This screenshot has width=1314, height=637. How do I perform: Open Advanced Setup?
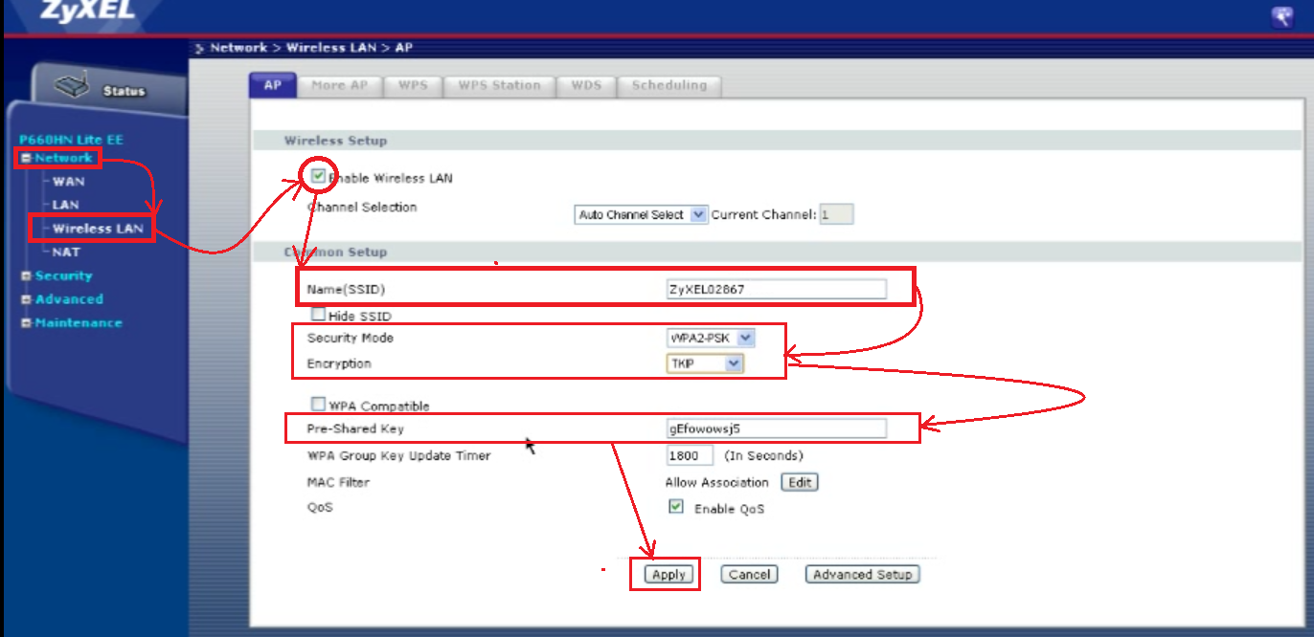point(862,575)
